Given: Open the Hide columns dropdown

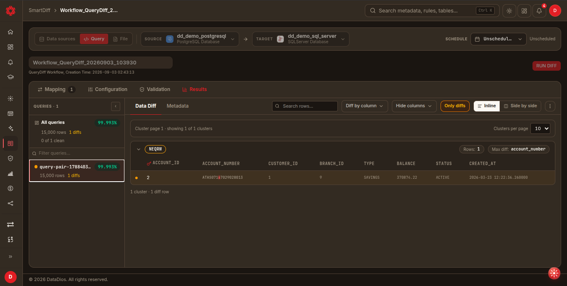Looking at the screenshot, I should click(414, 106).
